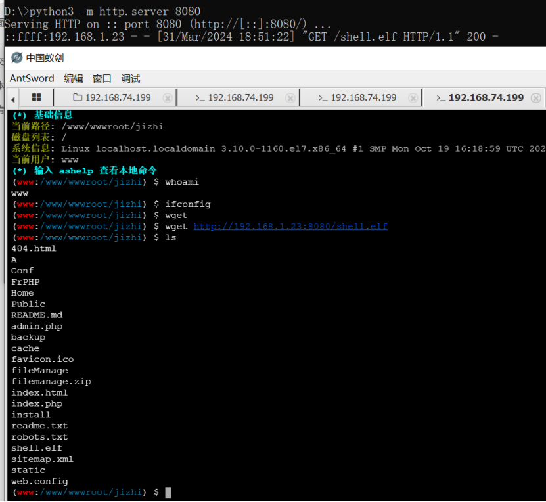Select web.config in listing
Screen dimensions: 546x502
coord(39,482)
